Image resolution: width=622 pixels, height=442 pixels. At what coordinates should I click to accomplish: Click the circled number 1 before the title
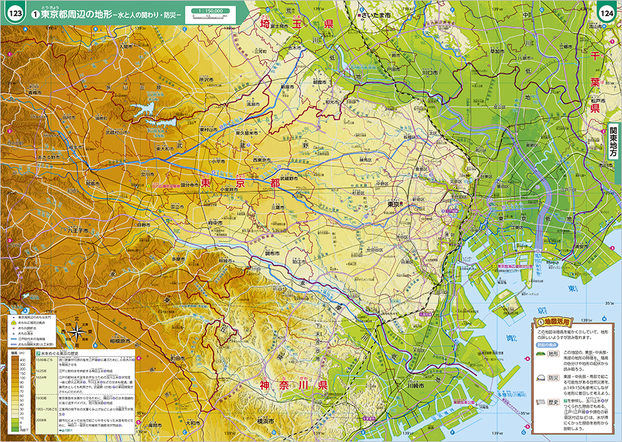[36, 15]
